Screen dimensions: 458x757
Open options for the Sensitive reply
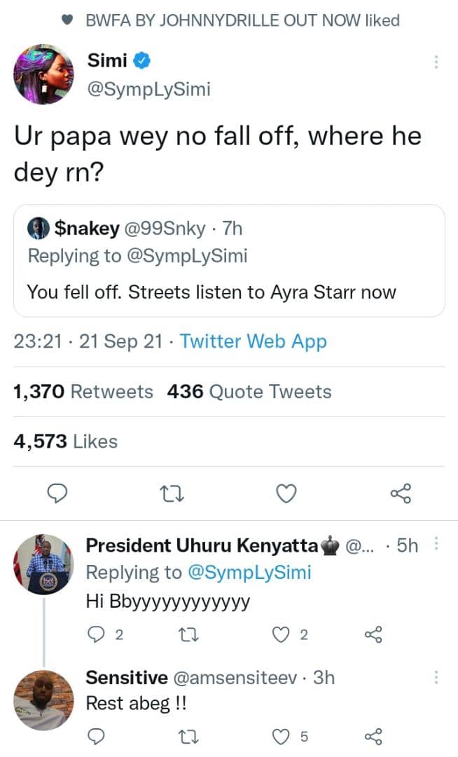pos(436,677)
